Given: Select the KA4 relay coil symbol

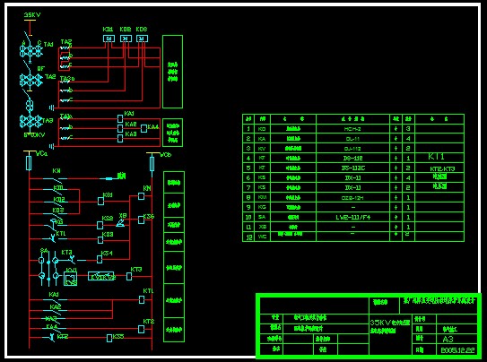Looking at the screenshot, I should 143,128.
